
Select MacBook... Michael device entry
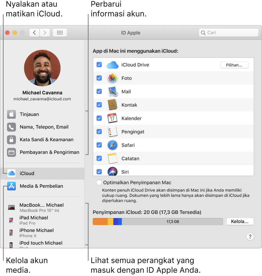pyautogui.click(x=42, y=207)
